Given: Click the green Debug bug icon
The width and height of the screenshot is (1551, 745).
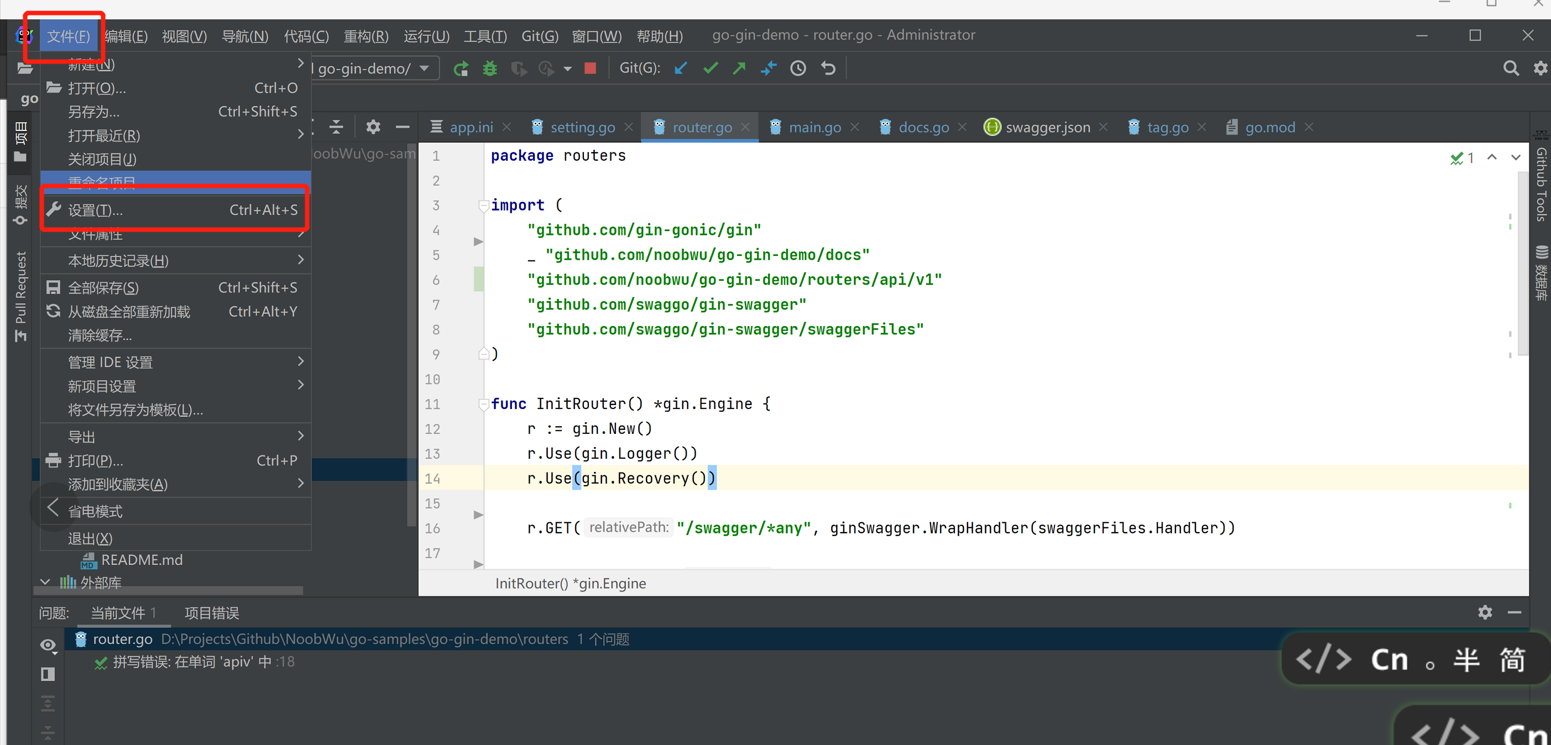Looking at the screenshot, I should coord(490,69).
